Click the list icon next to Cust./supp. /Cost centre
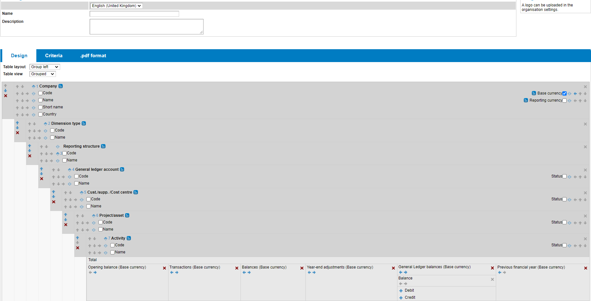 pos(136,192)
